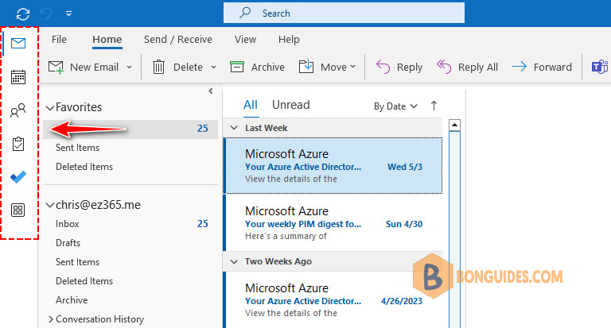611x328 pixels.
Task: Click the message list scrollbar track
Action: [x=454, y=230]
